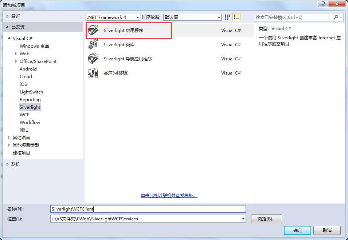Select 测试 category in the tree
The width and height of the screenshot is (348, 240).
[24, 130]
